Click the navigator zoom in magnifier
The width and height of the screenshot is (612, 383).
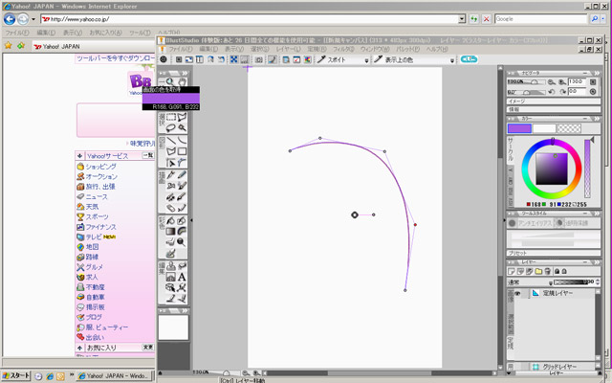562,81
